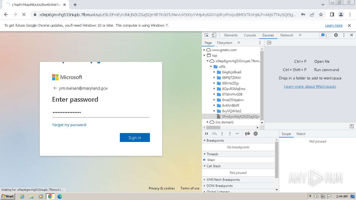Open Forgot my password link

pos(69,125)
